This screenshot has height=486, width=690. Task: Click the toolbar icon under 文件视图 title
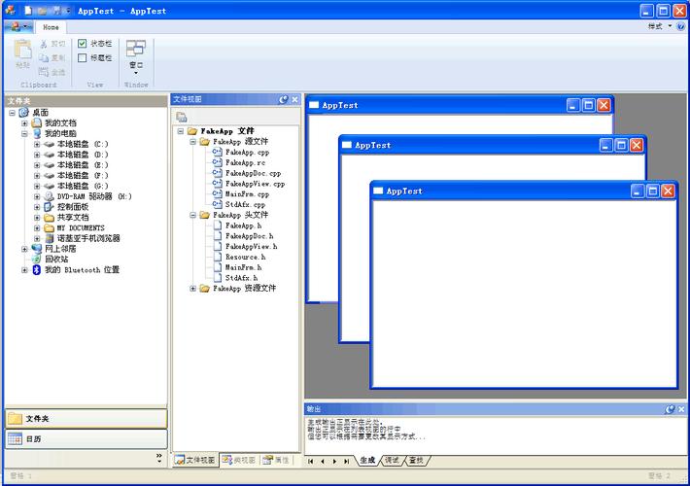coord(182,117)
